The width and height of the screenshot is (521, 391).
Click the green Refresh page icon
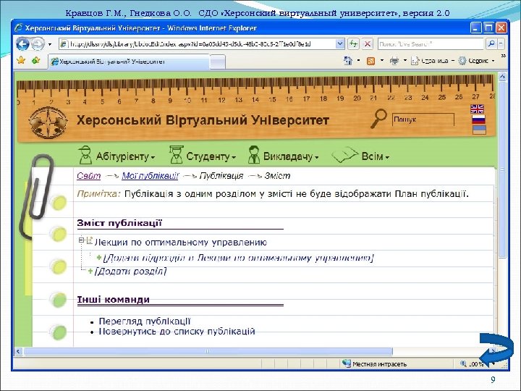353,44
